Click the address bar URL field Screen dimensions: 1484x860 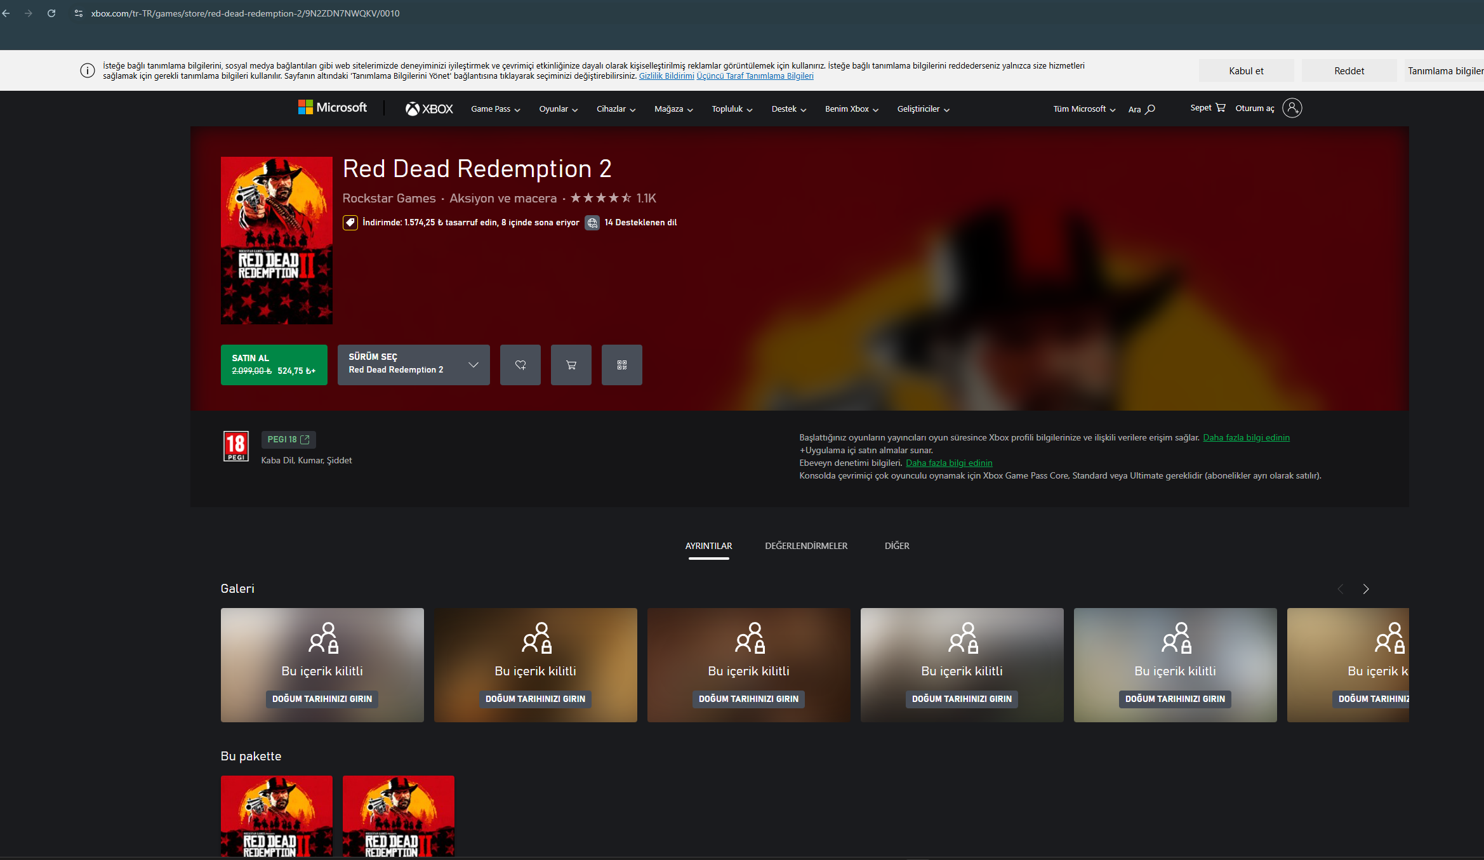pos(245,13)
